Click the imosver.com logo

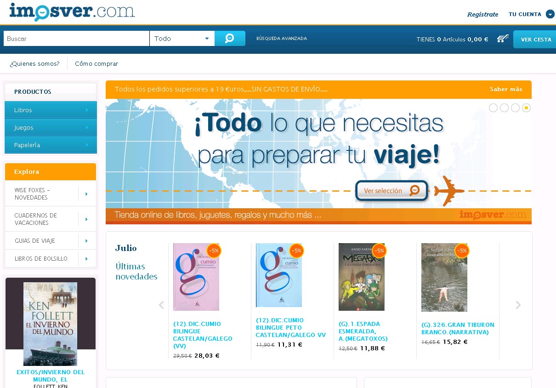[x=72, y=11]
